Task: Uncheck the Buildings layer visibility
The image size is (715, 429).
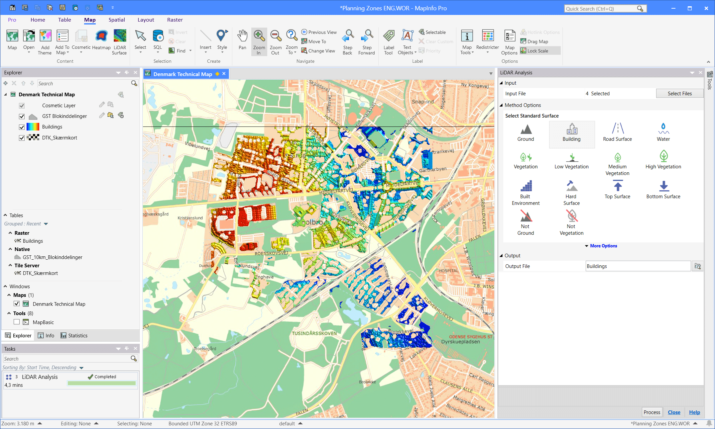Action: (22, 127)
